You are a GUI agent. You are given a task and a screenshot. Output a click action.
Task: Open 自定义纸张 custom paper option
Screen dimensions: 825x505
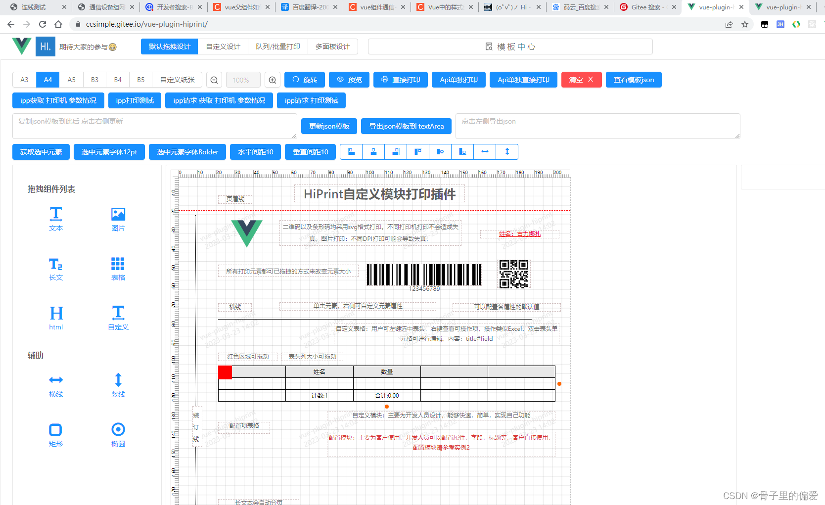point(178,80)
